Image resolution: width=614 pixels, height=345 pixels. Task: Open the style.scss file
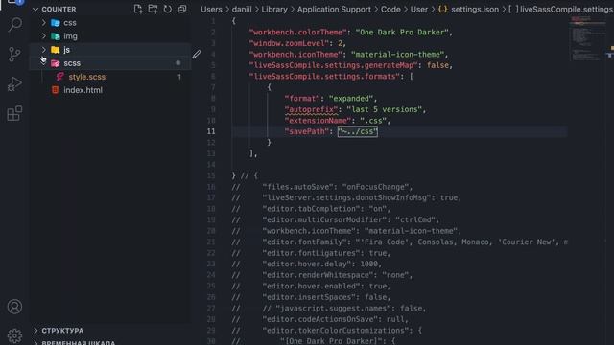[x=87, y=77]
